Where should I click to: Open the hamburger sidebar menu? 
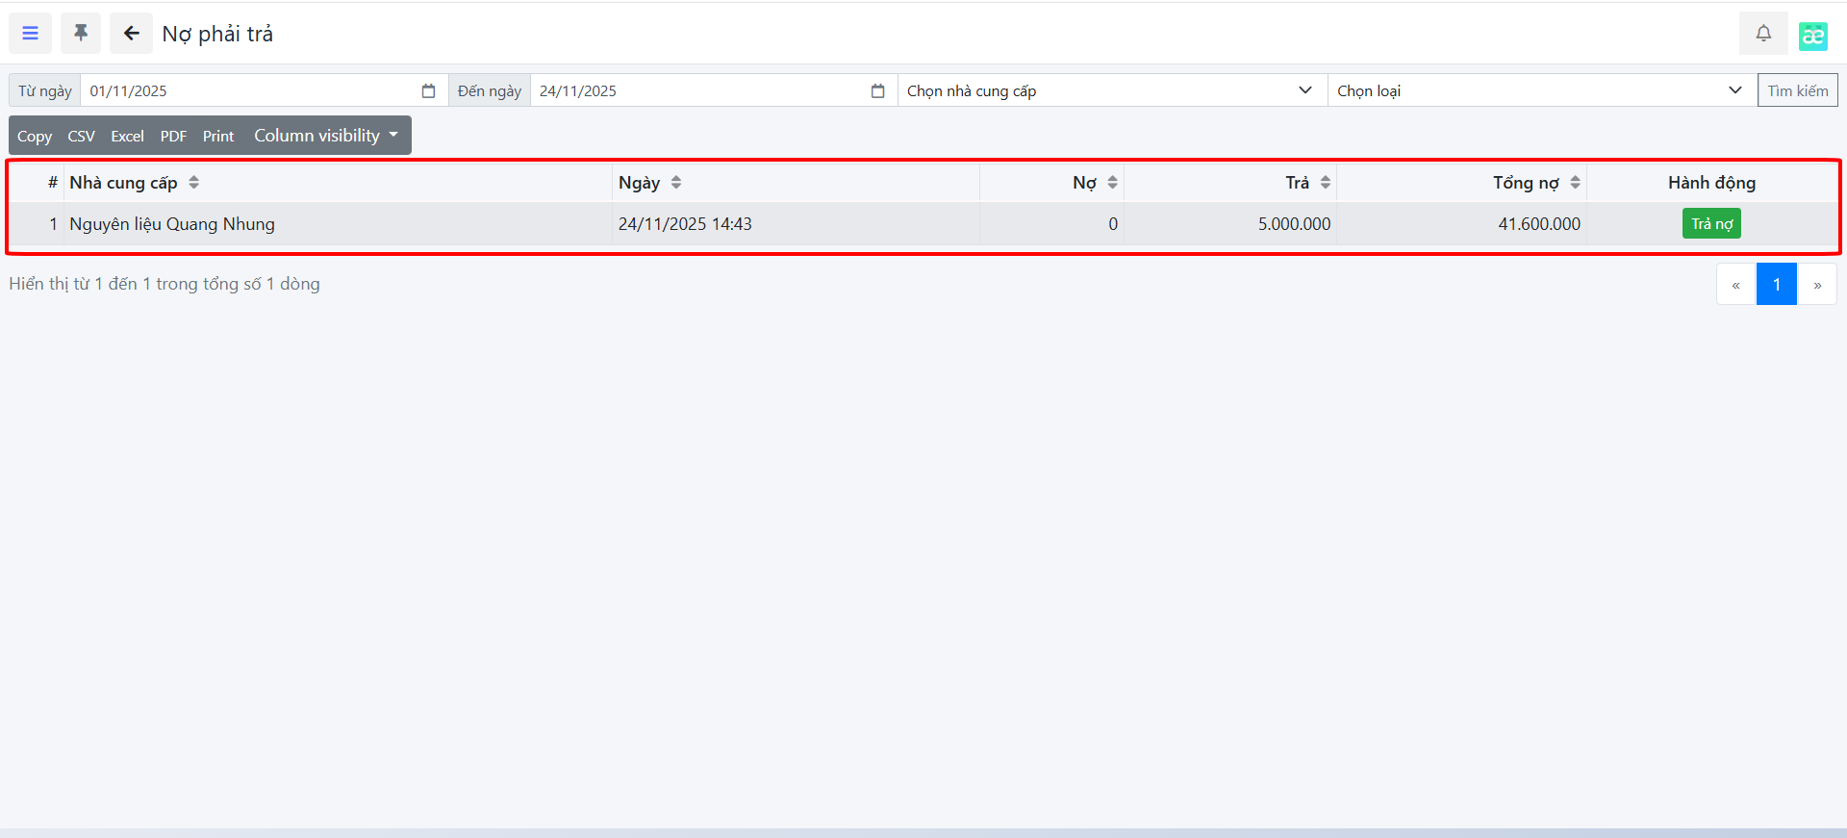[x=30, y=34]
